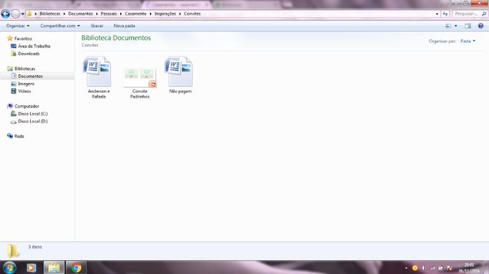Image resolution: width=489 pixels, height=274 pixels.
Task: Click the Windows Start orb button
Action: (9, 268)
